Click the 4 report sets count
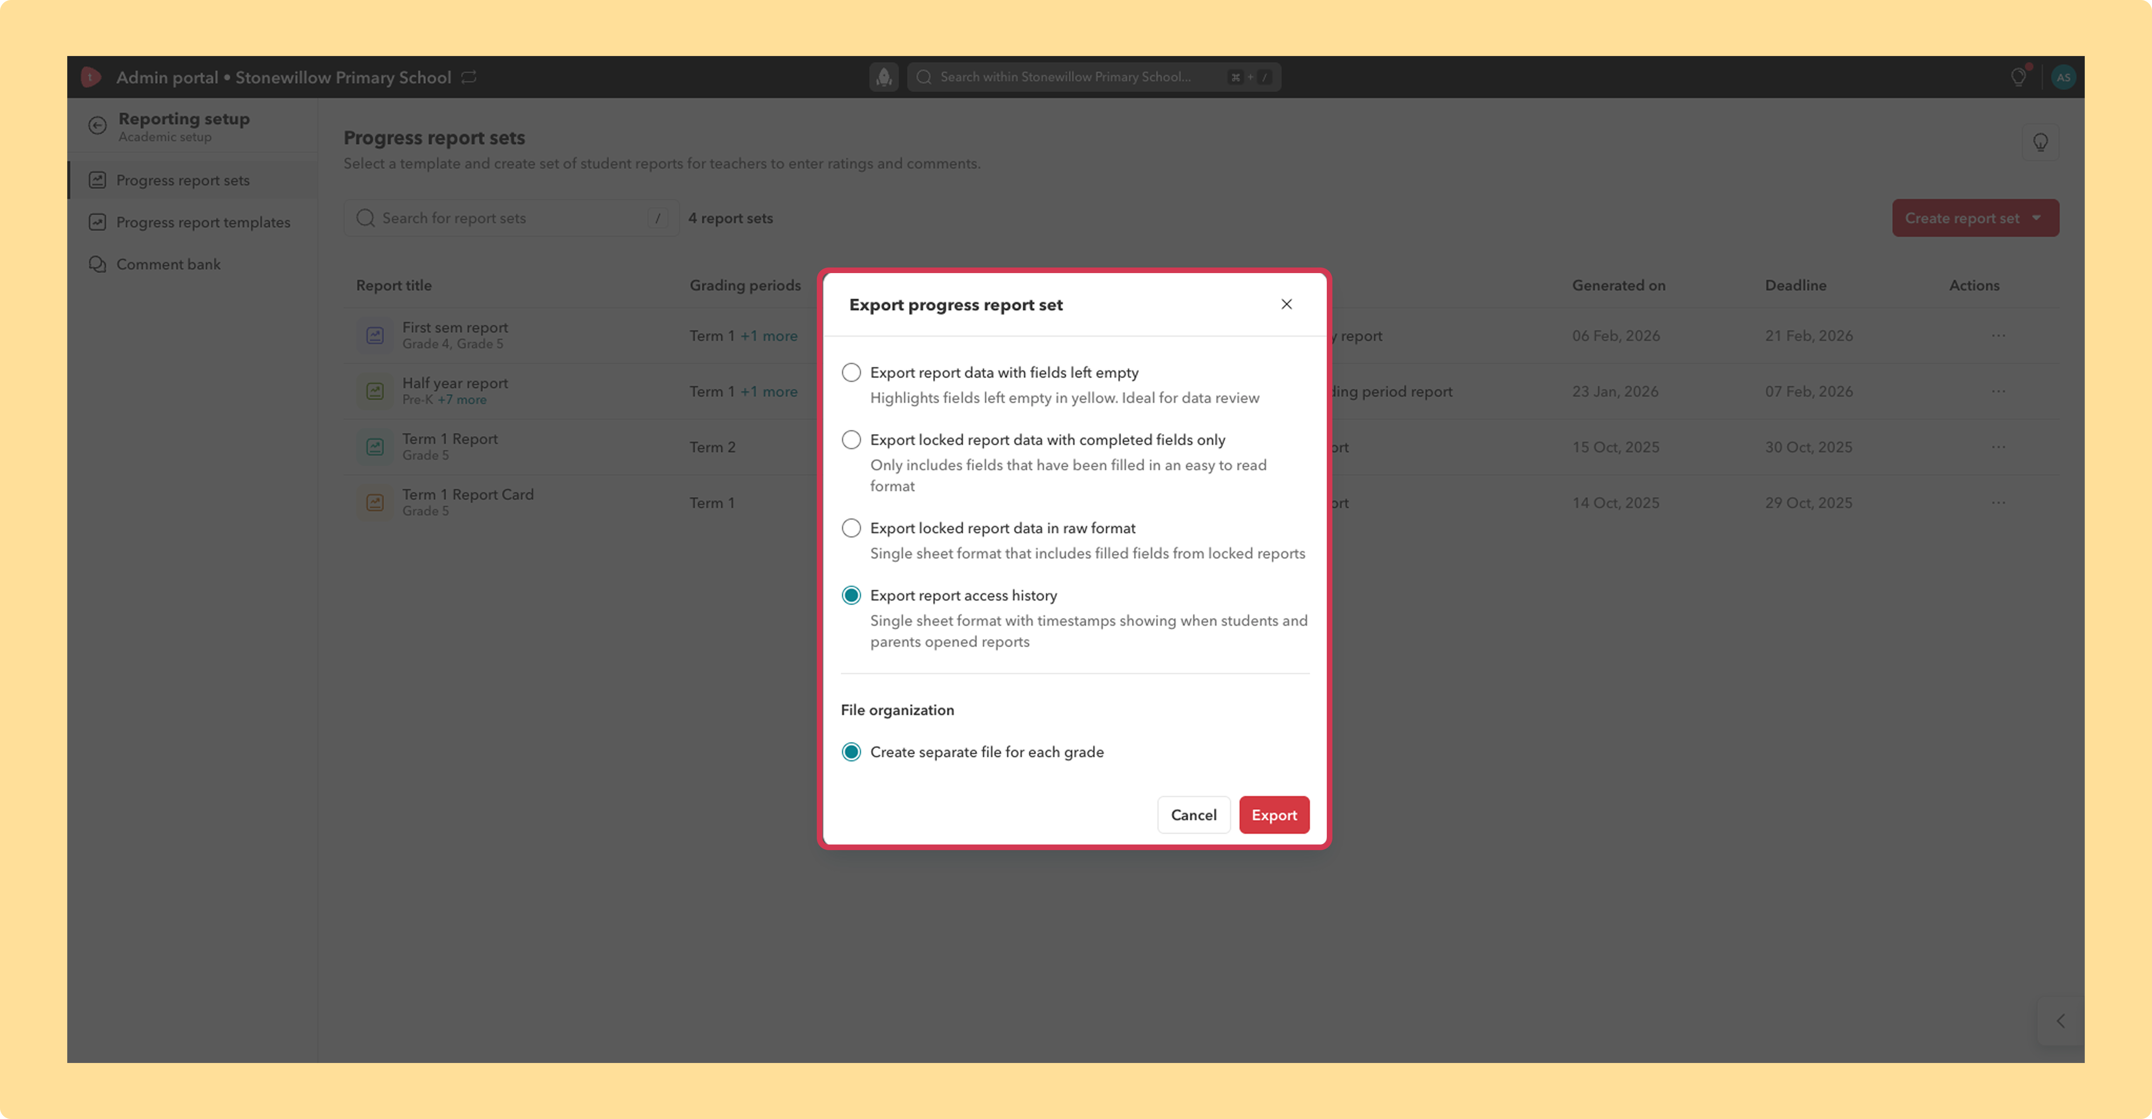Screen dimensions: 2152x1119 click(730, 218)
